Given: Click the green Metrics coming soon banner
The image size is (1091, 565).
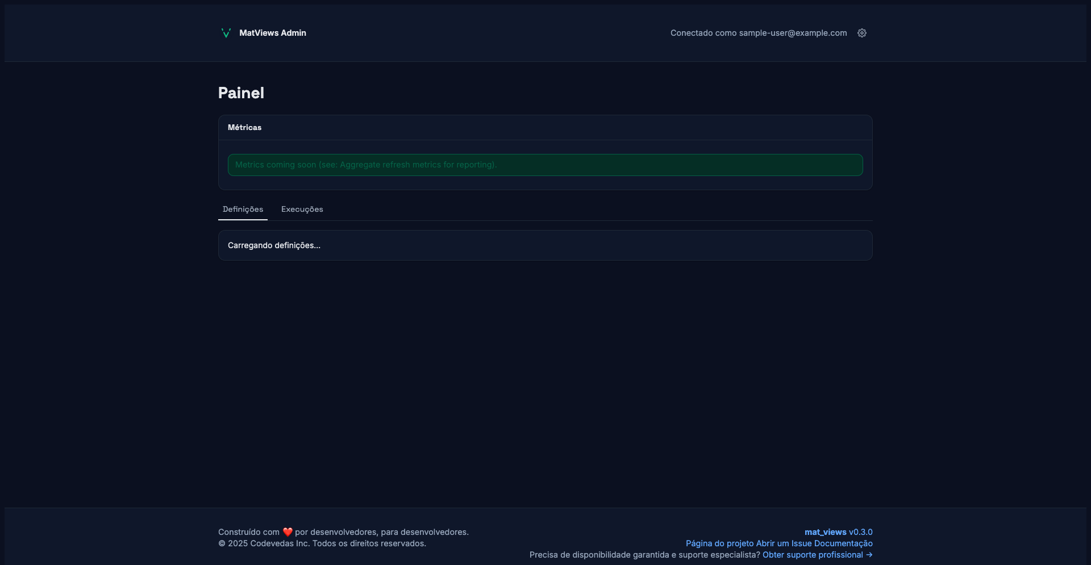Looking at the screenshot, I should [x=545, y=165].
